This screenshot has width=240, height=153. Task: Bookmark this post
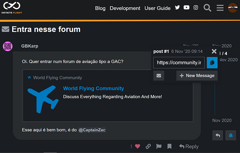click(169, 146)
